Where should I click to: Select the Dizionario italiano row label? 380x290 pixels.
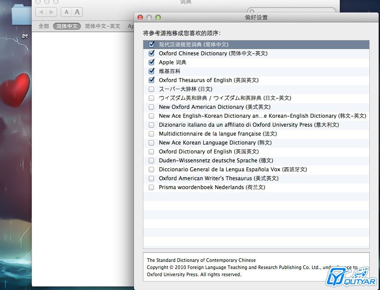pos(249,125)
